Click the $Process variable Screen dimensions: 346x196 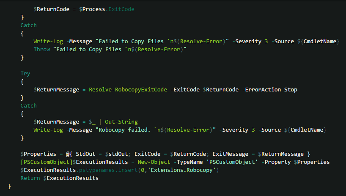(92, 9)
